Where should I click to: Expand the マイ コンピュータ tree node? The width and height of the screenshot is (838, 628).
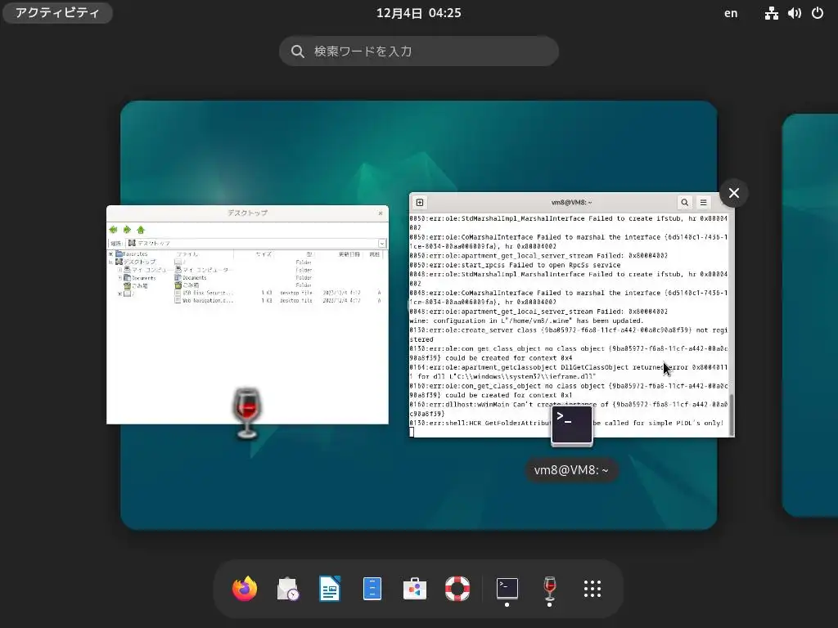click(119, 270)
